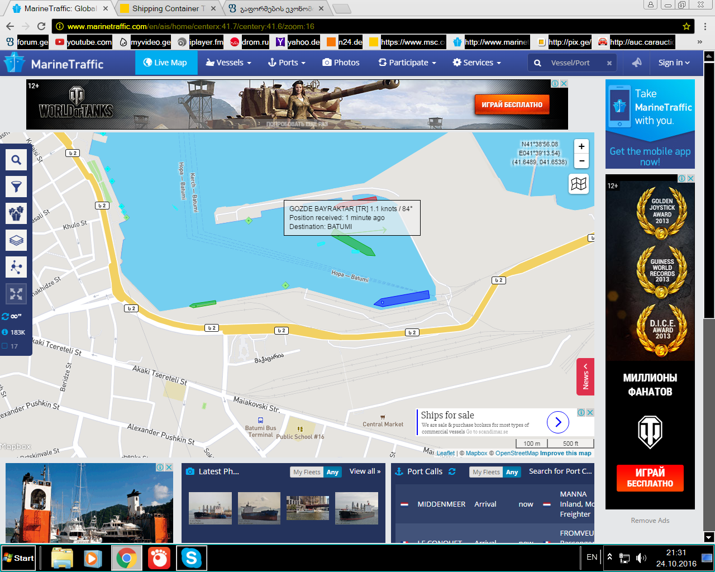Open the My Fleets tool on the map sidebar

point(16,213)
